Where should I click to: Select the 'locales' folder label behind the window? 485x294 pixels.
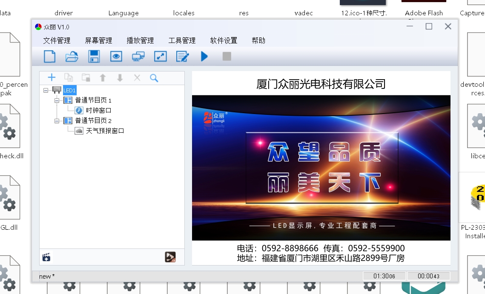pyautogui.click(x=184, y=13)
